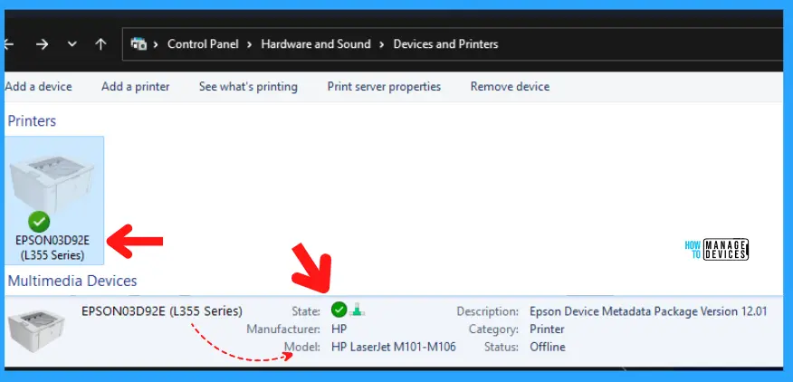The width and height of the screenshot is (793, 382).
Task: Click Model value HP LaserJet M101-M106
Action: tap(394, 347)
